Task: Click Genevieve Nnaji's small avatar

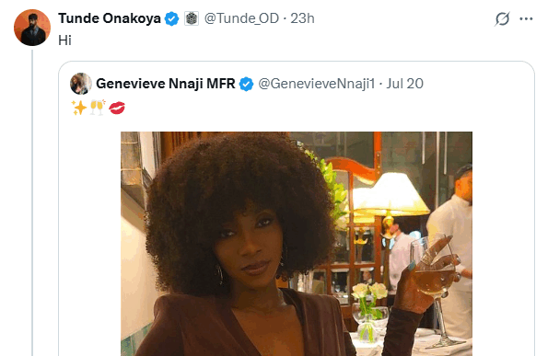Action: point(81,84)
